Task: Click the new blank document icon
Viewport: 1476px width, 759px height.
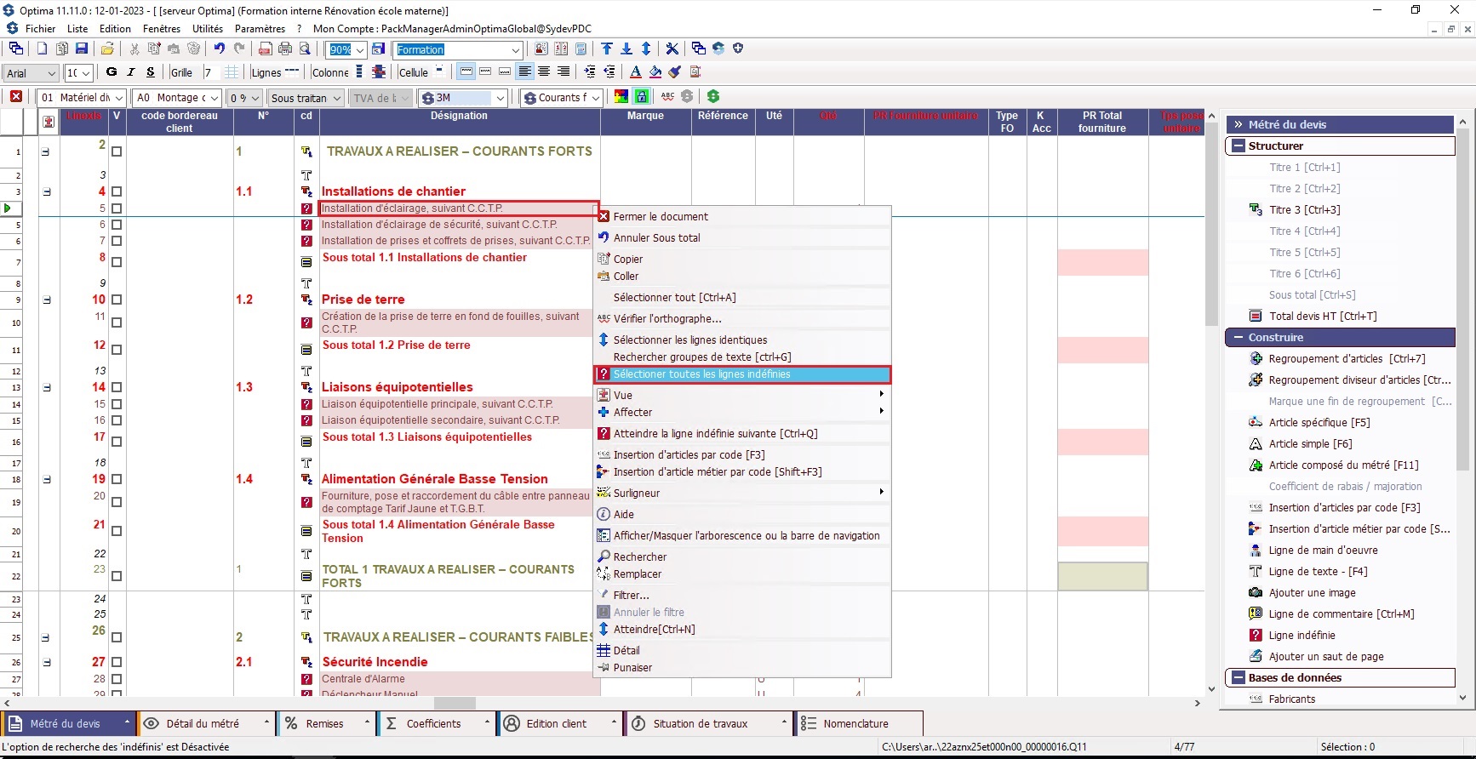Action: [42, 49]
